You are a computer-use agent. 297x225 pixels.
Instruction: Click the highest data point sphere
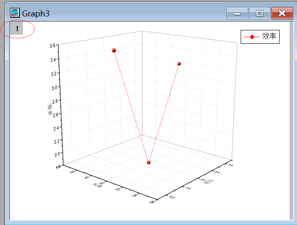point(114,50)
